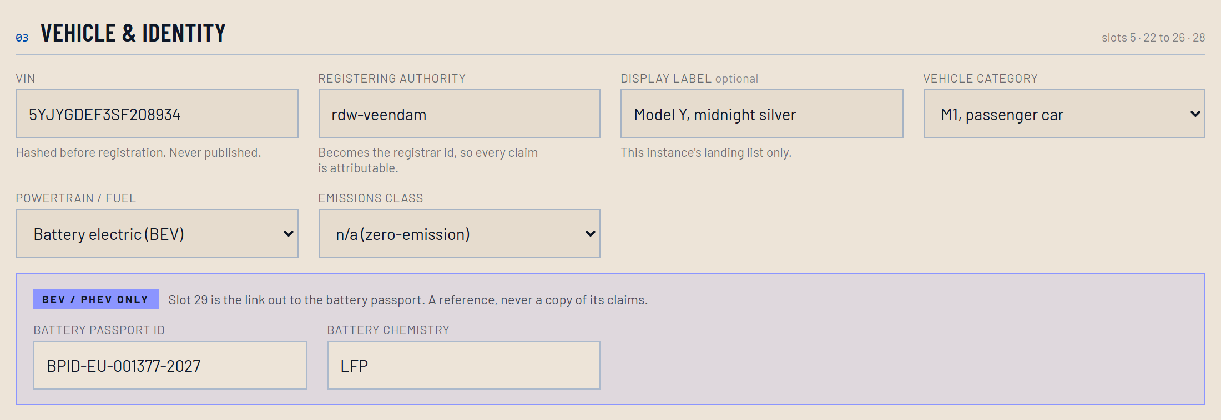Click the Battery Passport ID field

point(170,365)
